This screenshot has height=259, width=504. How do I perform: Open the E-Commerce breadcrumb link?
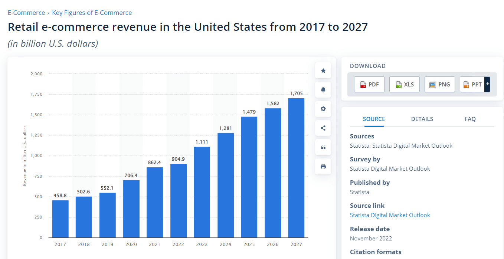coord(26,13)
